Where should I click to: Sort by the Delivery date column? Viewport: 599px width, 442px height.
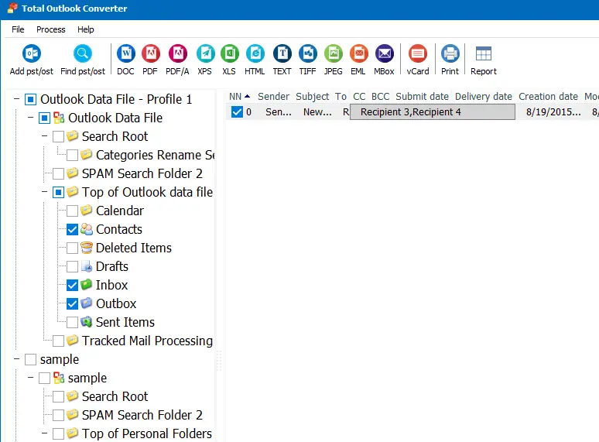pyautogui.click(x=483, y=97)
